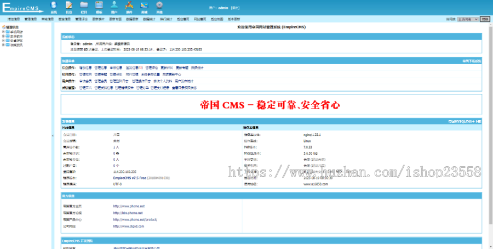This screenshot has height=249, width=493.
Task: Open the 其他 (Other) gear icon
Action: (159, 5)
